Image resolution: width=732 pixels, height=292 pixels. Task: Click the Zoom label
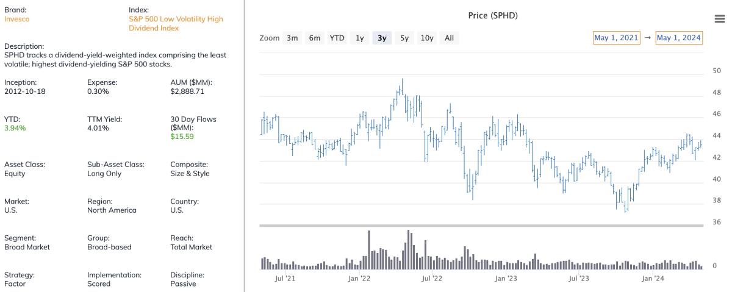pyautogui.click(x=269, y=38)
